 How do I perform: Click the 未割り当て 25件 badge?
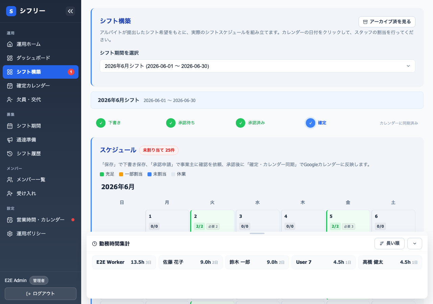[x=159, y=150]
